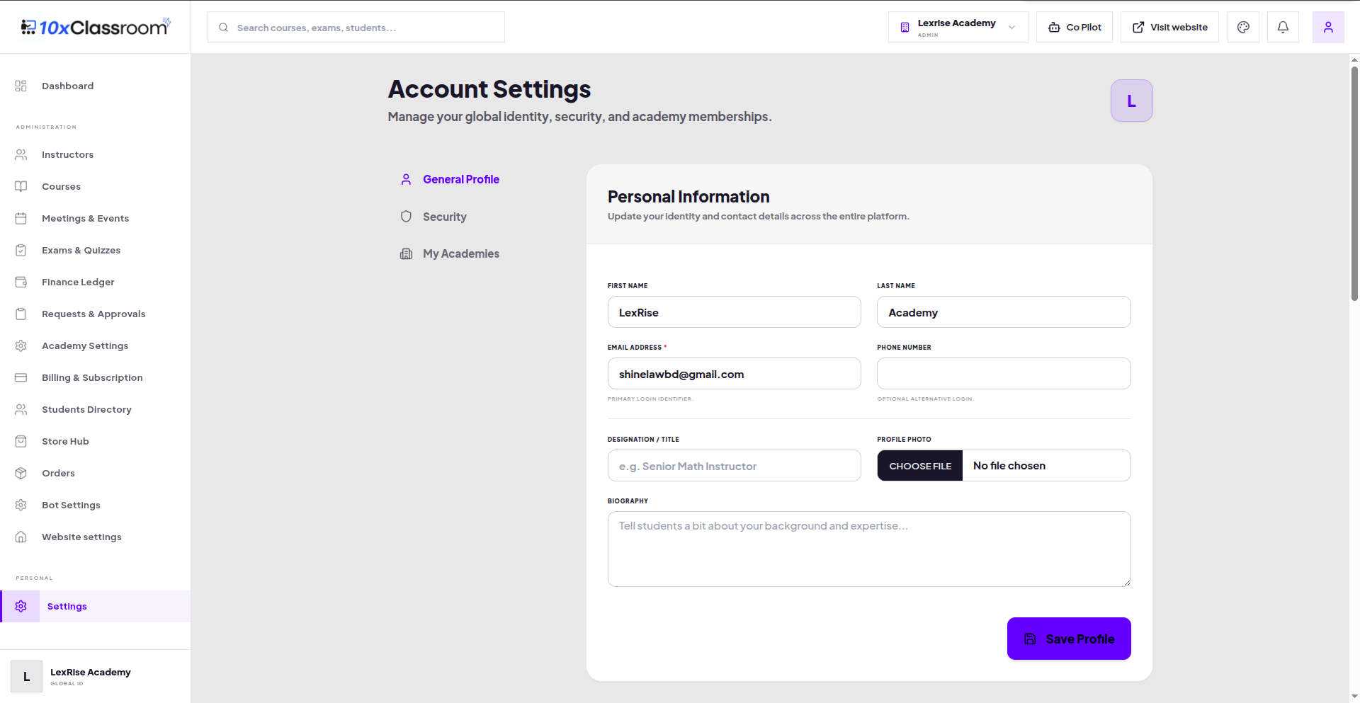Click the Email Address input field

coord(735,374)
